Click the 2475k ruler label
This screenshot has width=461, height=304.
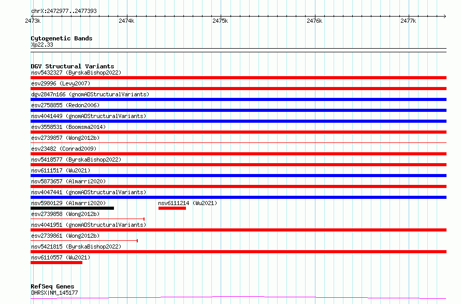click(220, 21)
